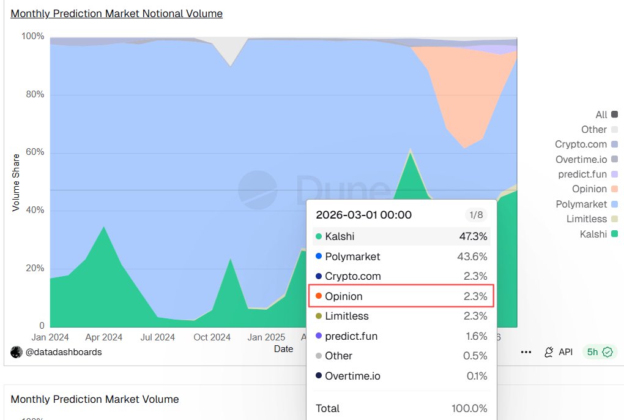Select the Crypto.com 2.3% tooltip row

click(401, 276)
